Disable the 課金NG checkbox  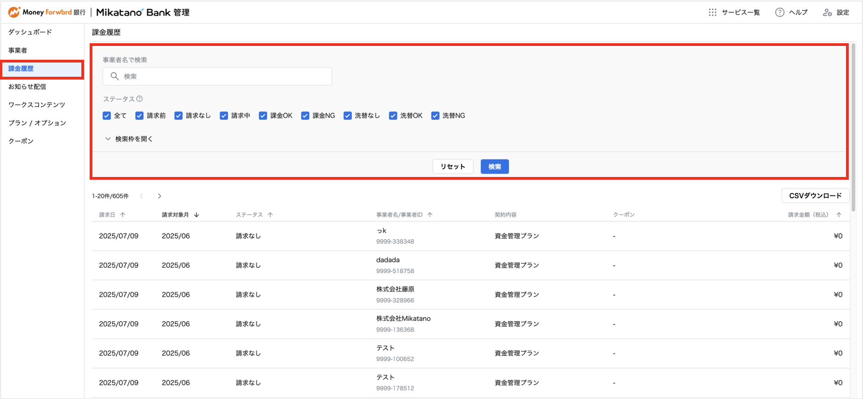pyautogui.click(x=305, y=116)
